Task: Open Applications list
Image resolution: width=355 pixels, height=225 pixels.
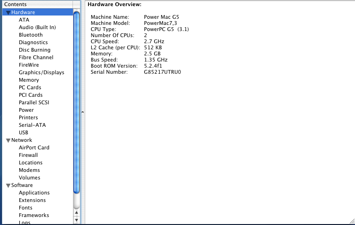Action: click(34, 193)
